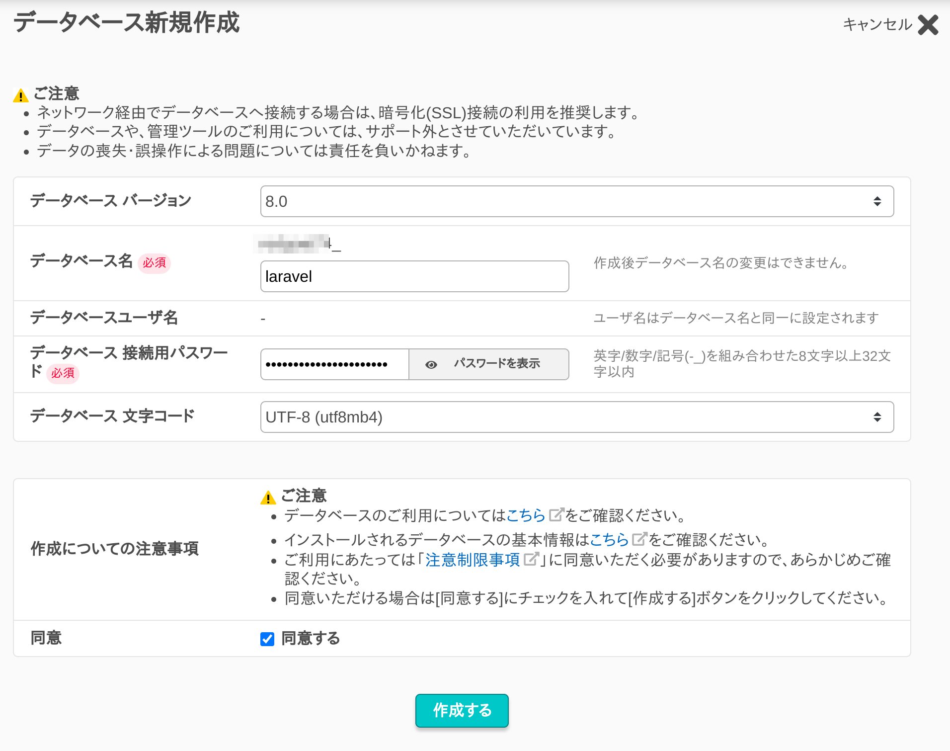
Task: Uncheck the 同意する checkbox
Action: tap(267, 639)
